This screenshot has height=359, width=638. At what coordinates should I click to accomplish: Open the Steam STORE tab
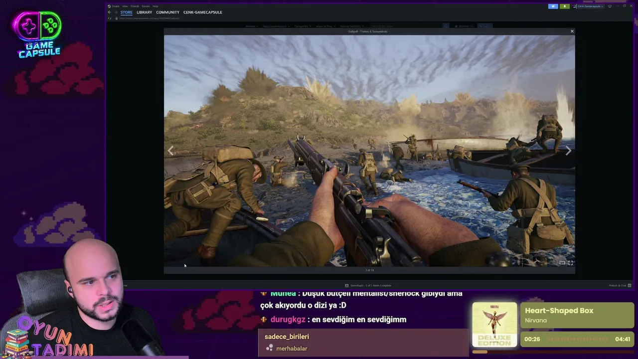click(x=126, y=12)
